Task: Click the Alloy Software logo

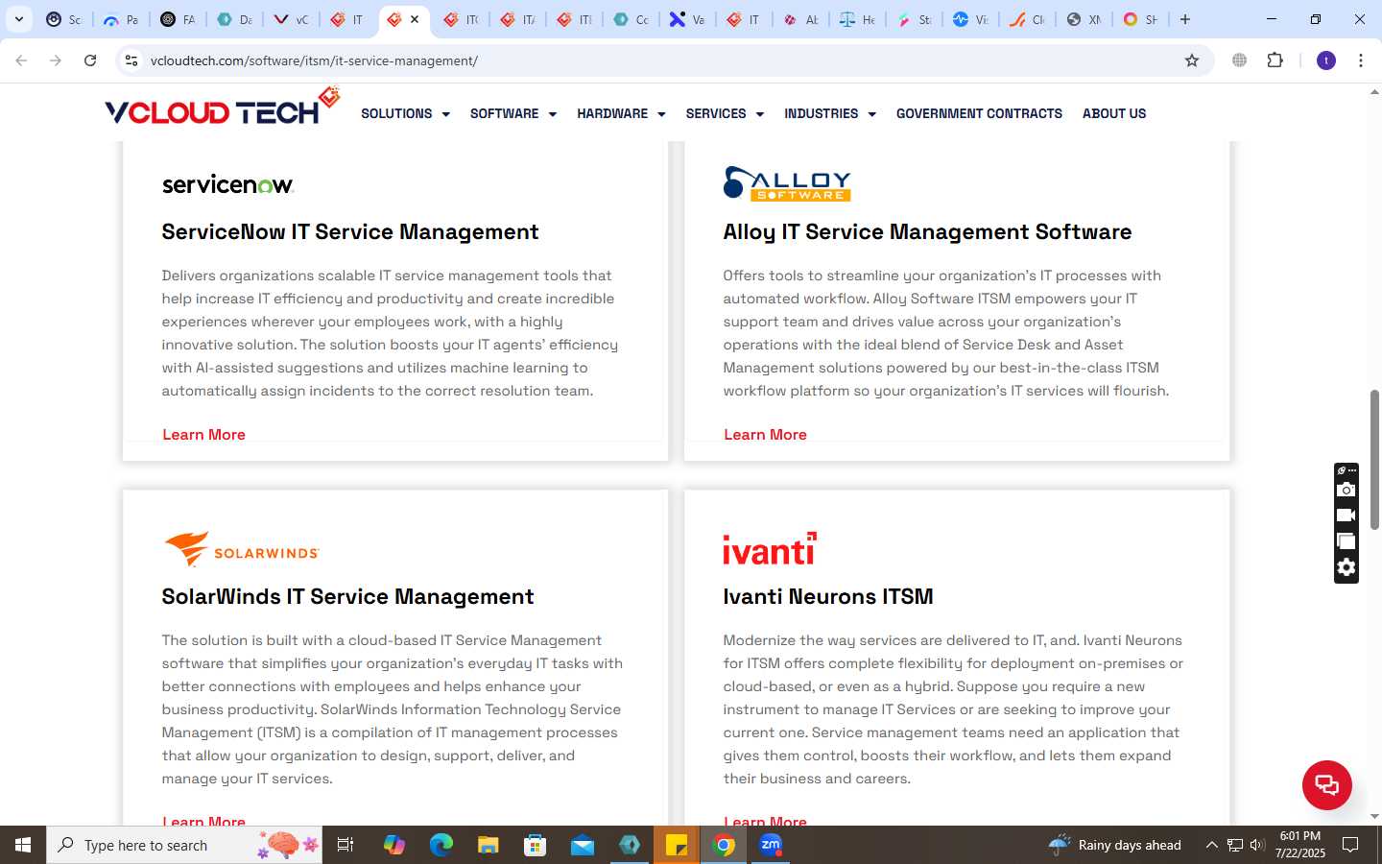Action: [787, 183]
